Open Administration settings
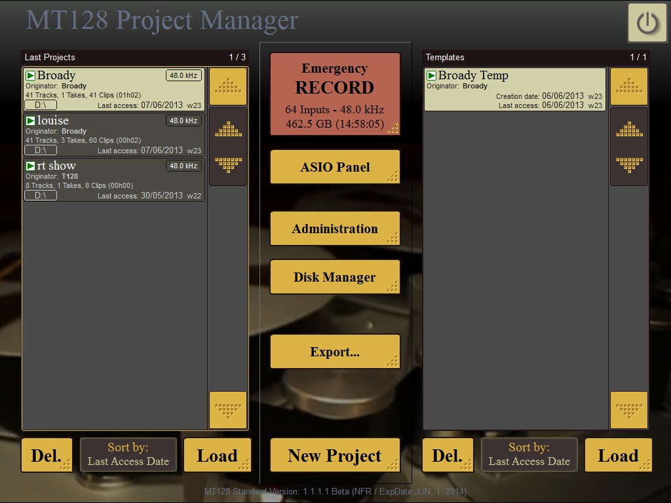 [335, 229]
